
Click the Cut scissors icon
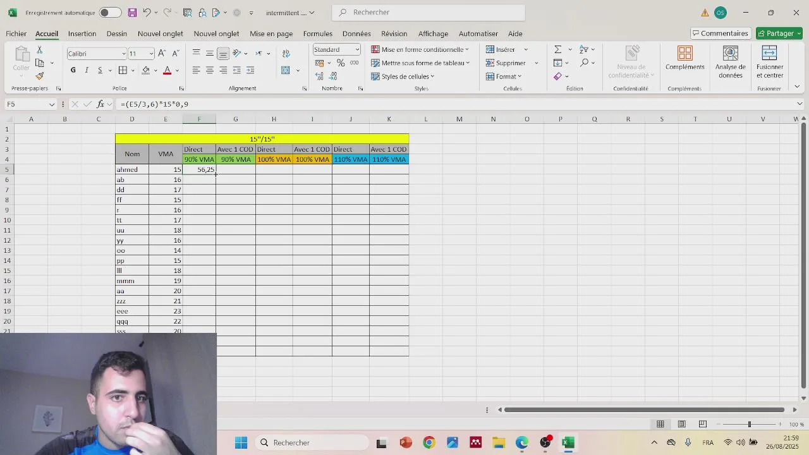39,49
